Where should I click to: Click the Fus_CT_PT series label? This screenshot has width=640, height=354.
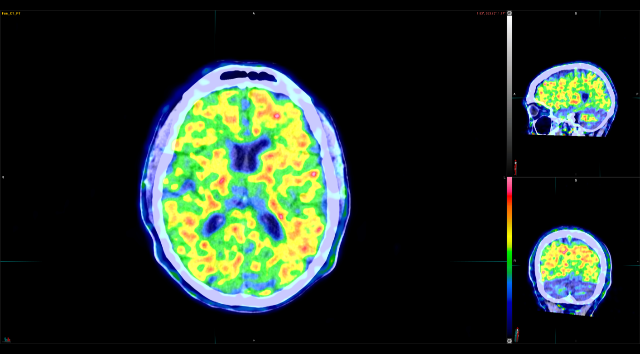(x=11, y=14)
